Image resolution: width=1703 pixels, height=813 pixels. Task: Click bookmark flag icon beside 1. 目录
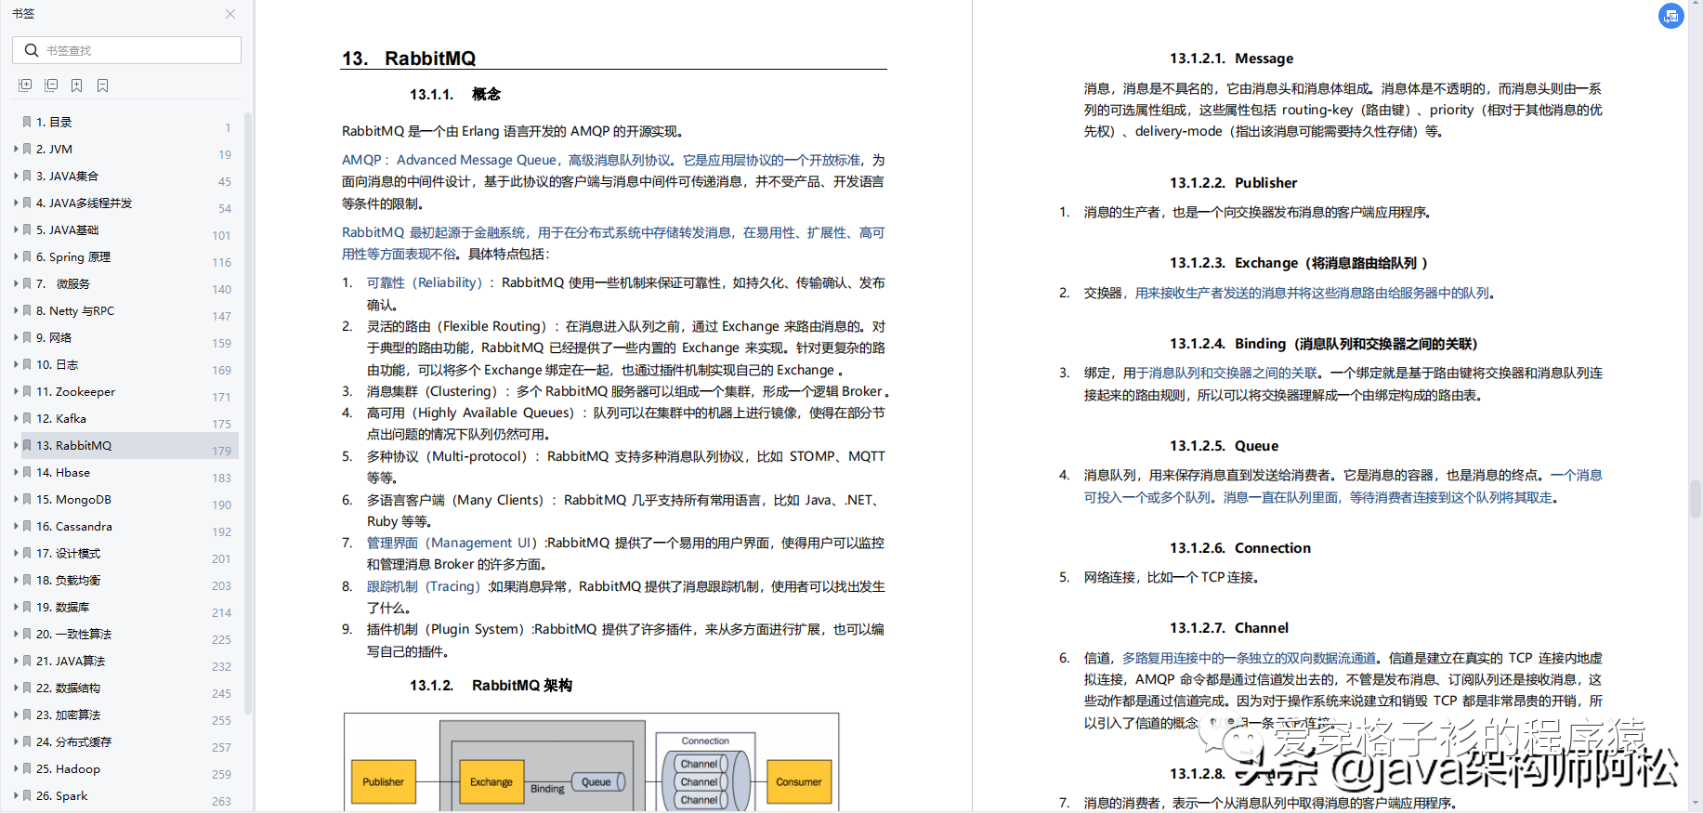(x=27, y=122)
